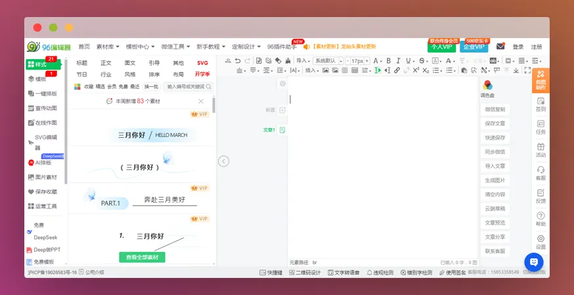Open the 任务 tasks icon
This screenshot has height=295, width=574.
click(x=541, y=127)
